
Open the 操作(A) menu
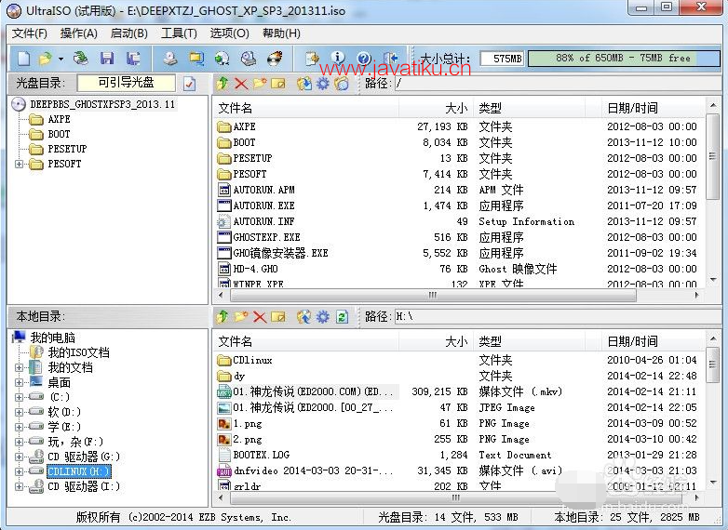79,33
